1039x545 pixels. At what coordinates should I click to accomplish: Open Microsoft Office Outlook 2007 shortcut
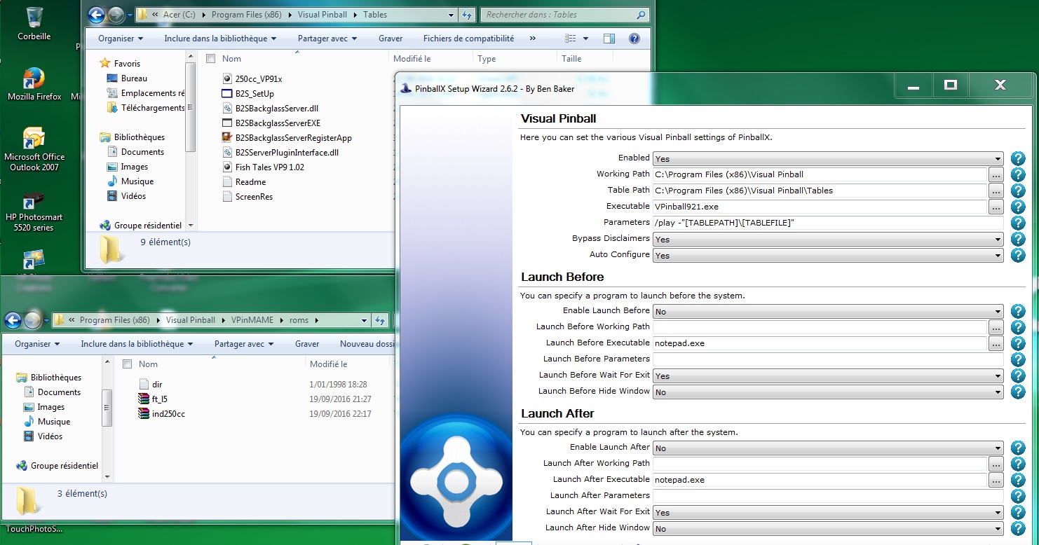coord(34,149)
